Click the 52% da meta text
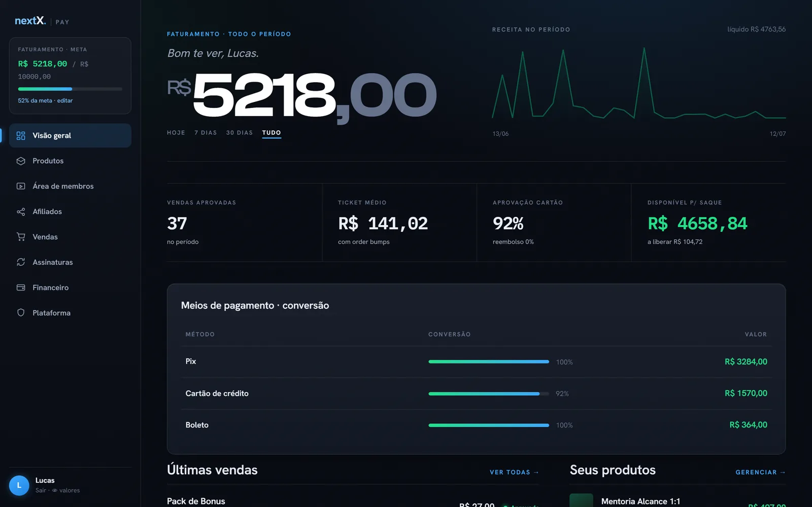Viewport: 812px width, 507px height. tap(35, 100)
